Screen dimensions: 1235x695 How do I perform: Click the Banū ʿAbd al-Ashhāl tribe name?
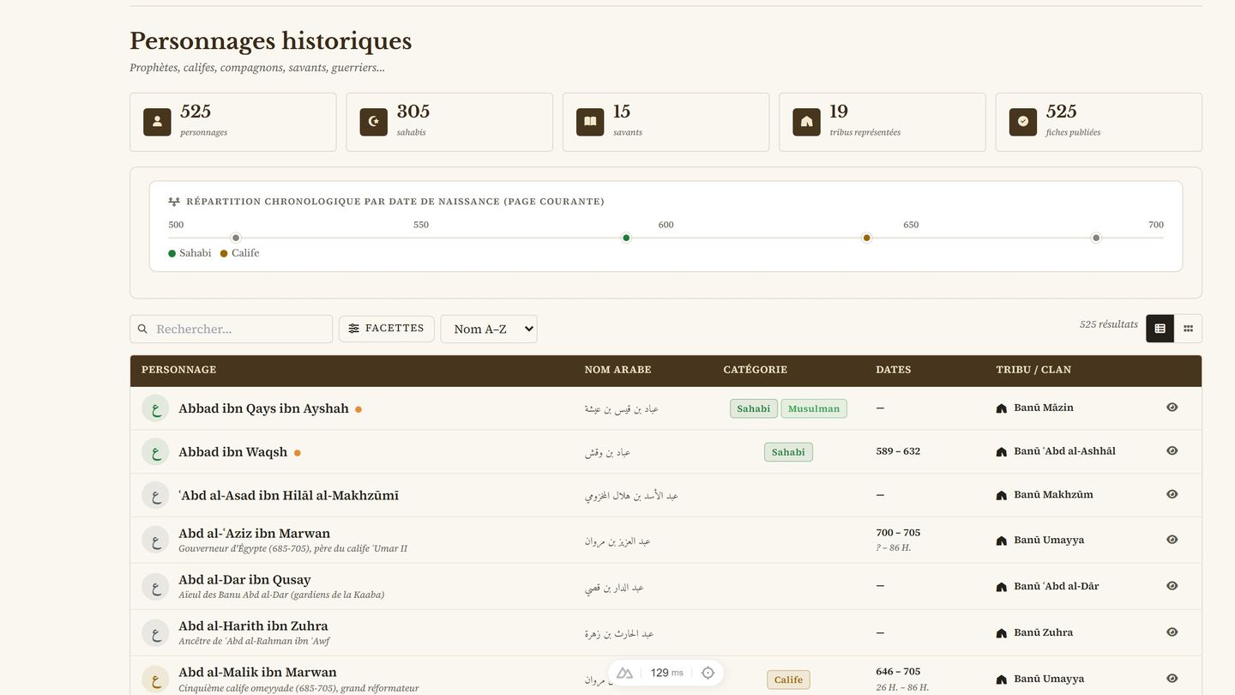click(1064, 451)
